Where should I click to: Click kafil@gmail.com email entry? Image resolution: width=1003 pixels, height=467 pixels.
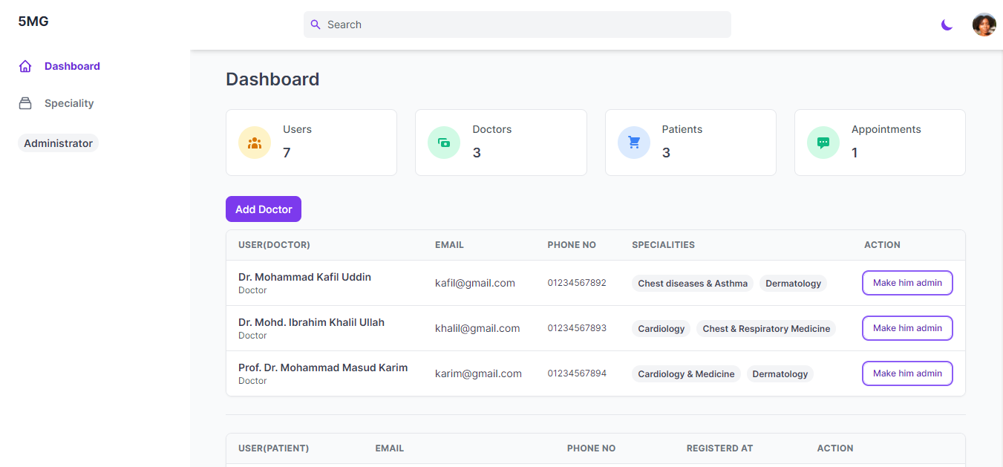coord(475,283)
